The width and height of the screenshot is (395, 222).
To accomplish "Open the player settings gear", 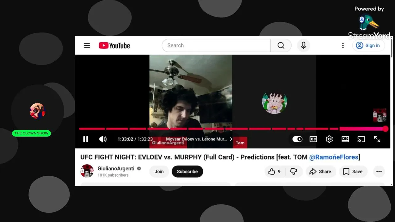I will coord(329,139).
